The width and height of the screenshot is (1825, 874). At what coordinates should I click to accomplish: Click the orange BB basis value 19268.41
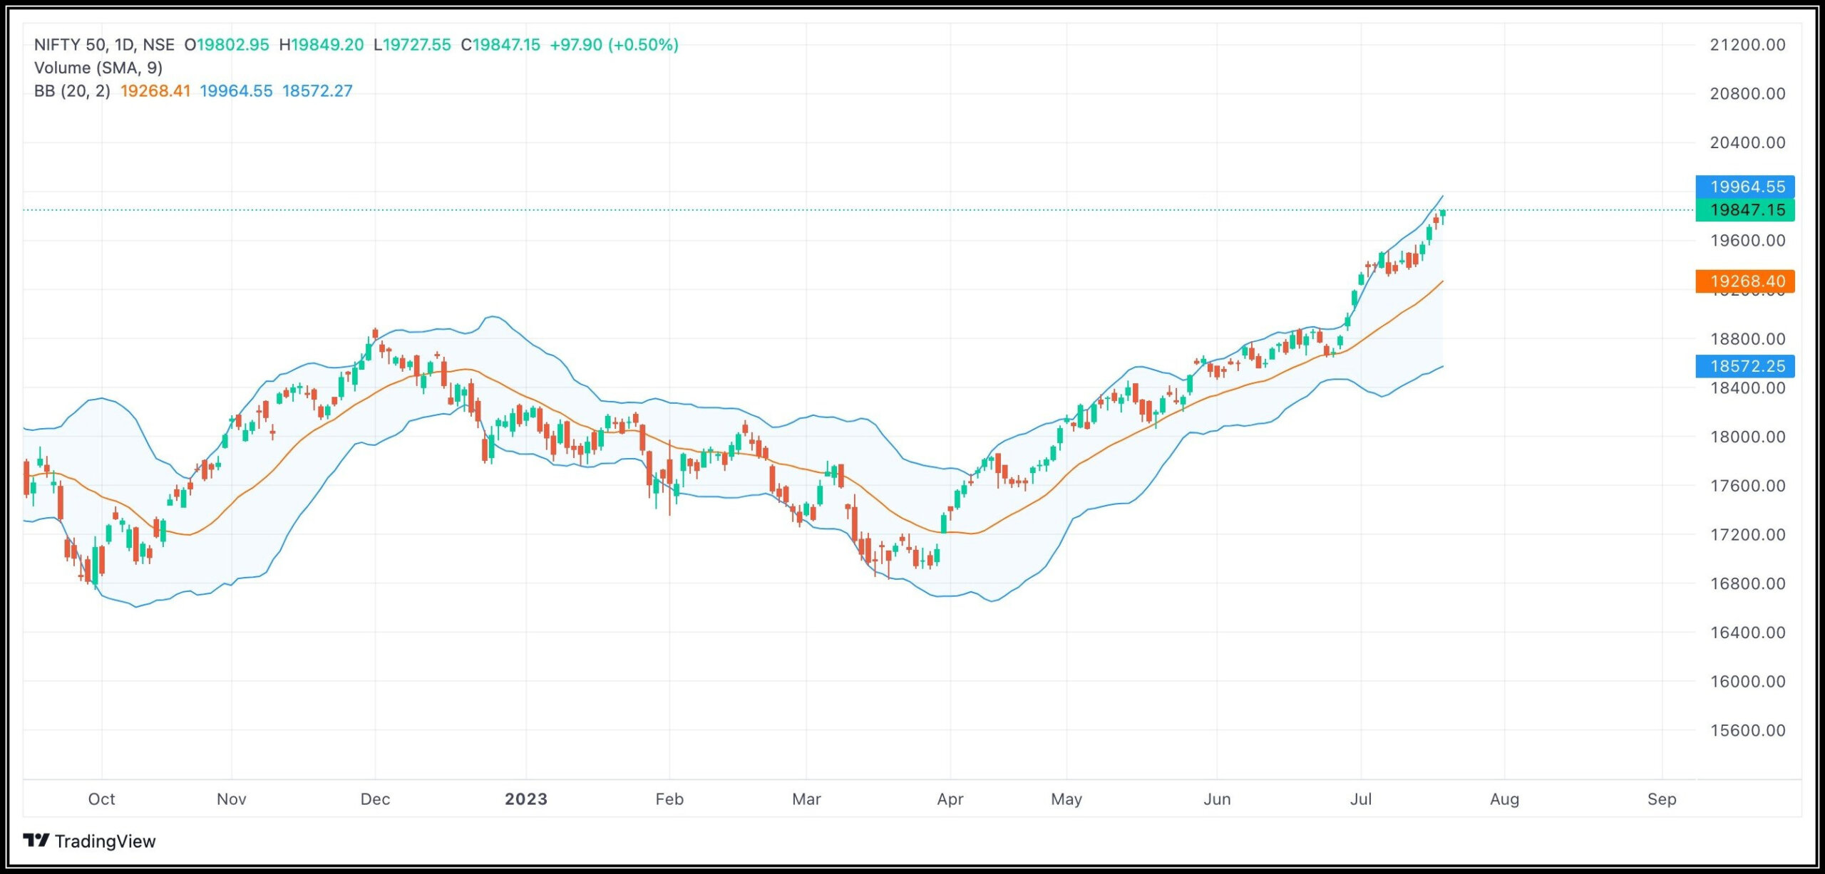[155, 91]
